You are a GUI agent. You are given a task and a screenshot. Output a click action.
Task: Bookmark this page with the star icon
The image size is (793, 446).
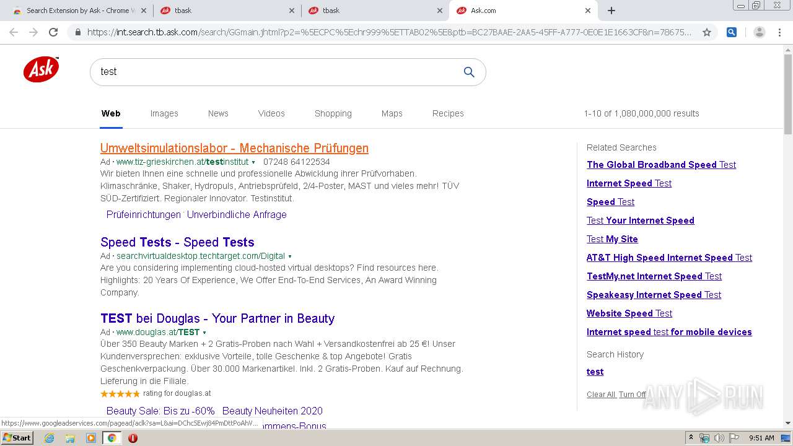(707, 32)
